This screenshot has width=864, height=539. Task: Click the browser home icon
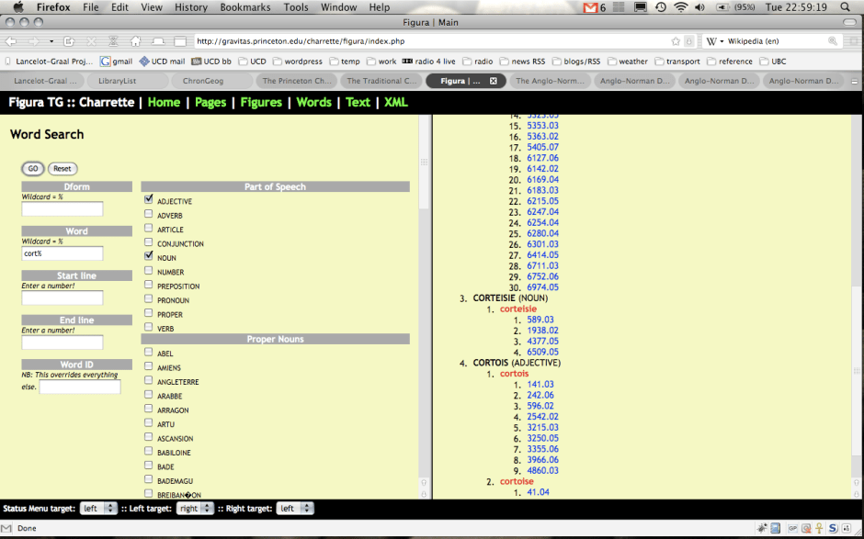pyautogui.click(x=135, y=41)
